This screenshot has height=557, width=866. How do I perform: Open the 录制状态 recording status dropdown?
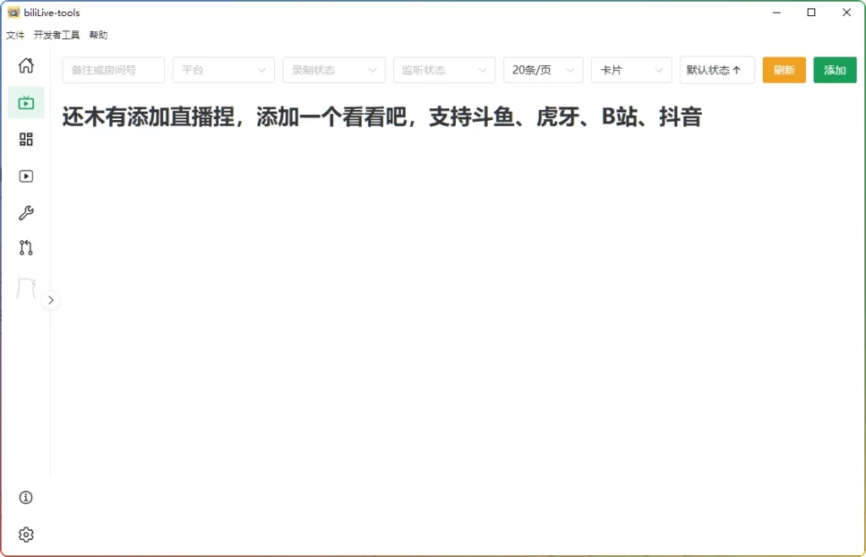tap(333, 70)
